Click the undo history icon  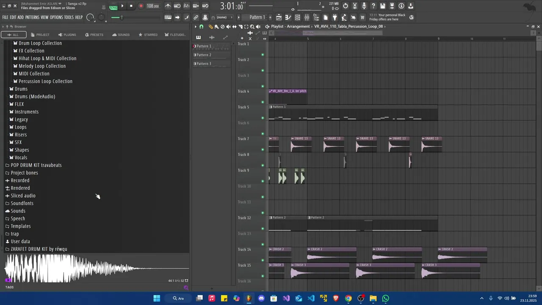pos(346,6)
